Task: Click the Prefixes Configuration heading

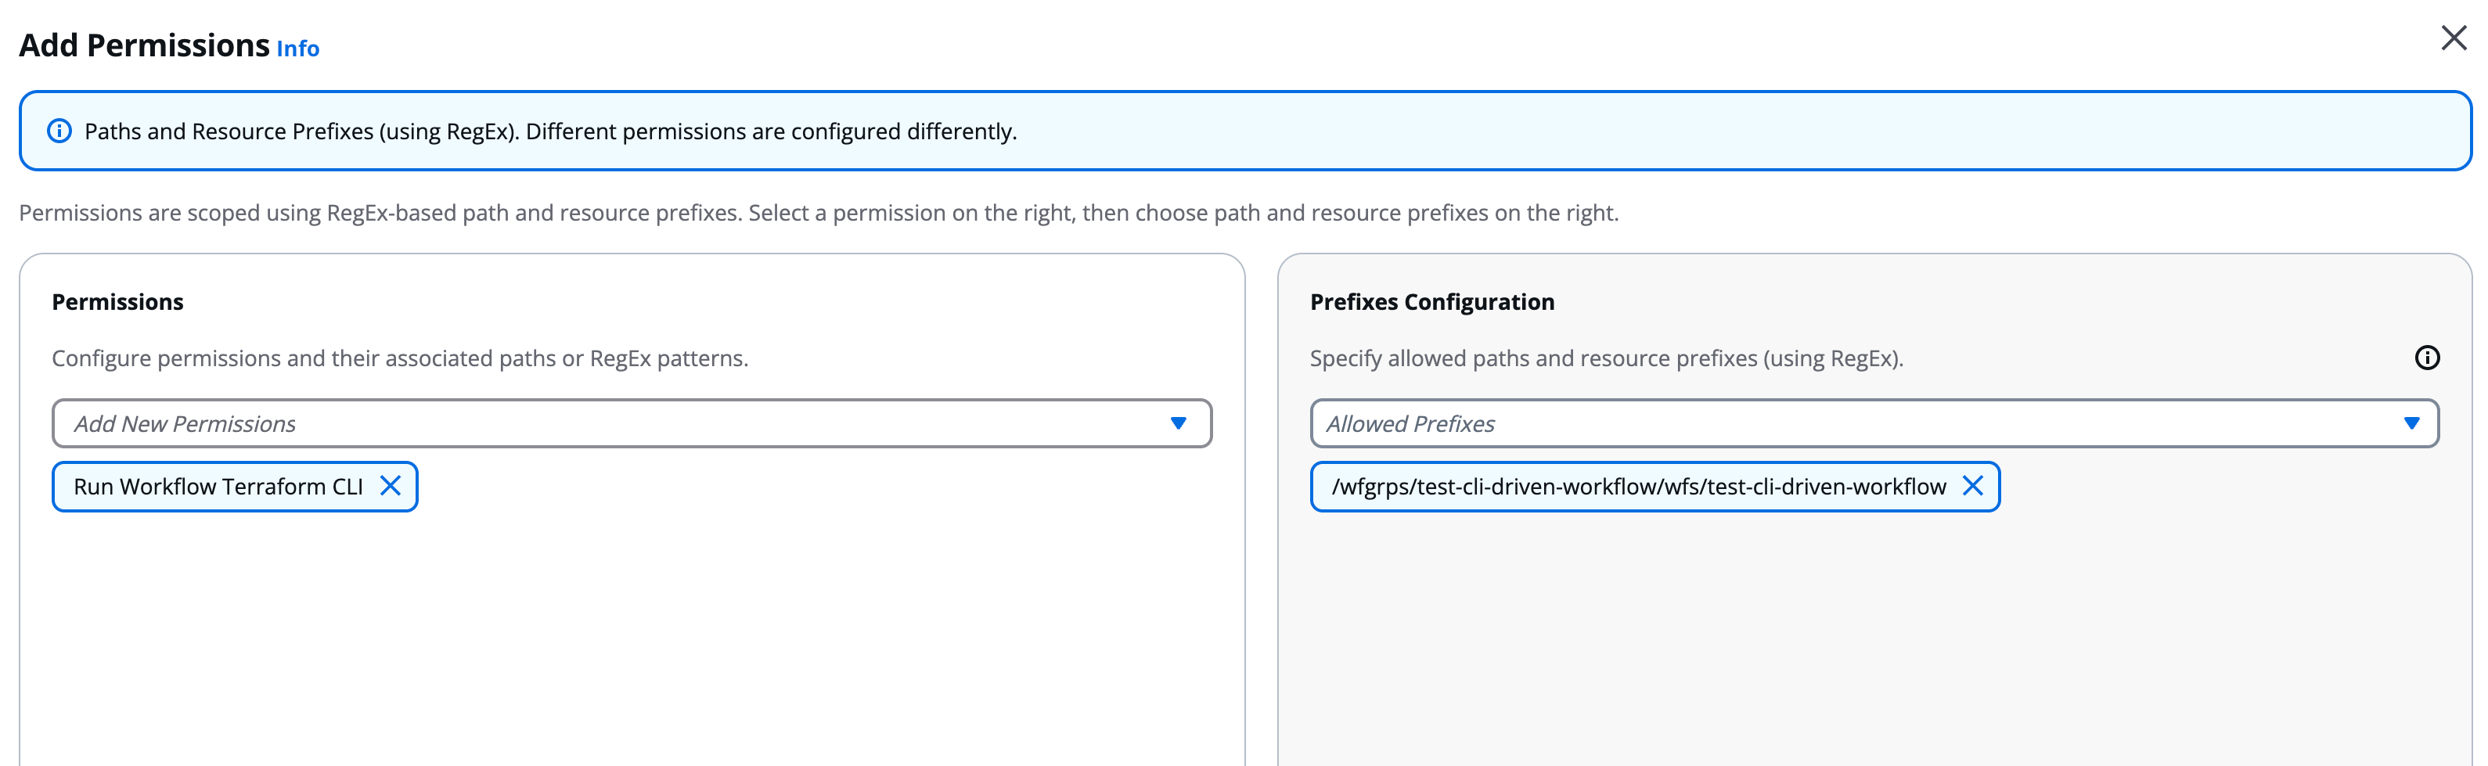Action: click(x=1431, y=301)
